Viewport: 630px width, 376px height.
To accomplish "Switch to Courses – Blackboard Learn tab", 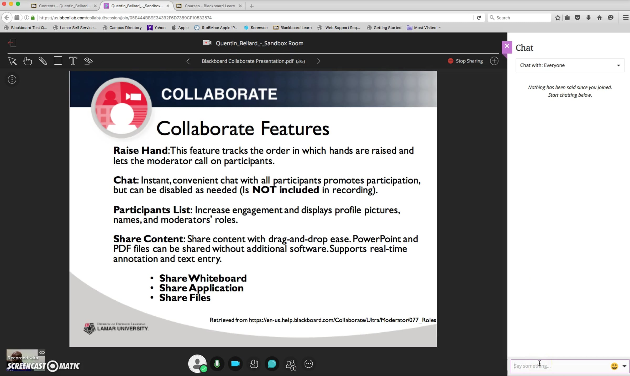I will (x=209, y=6).
